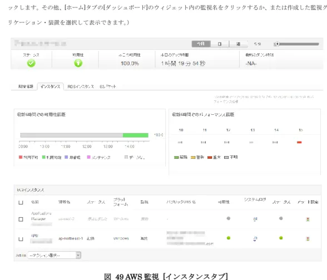Viewport: 327px width, 280px height.
Task: Click the us-west-2 region cell
Action: [x=66, y=219]
